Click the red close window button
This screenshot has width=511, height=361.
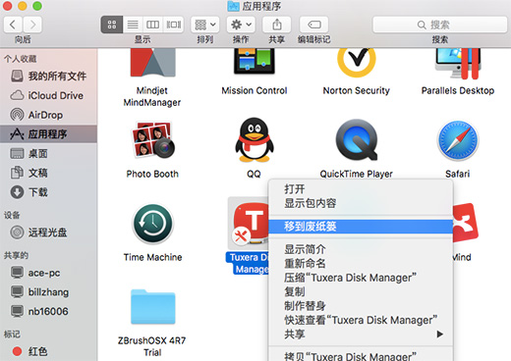(x=7, y=6)
